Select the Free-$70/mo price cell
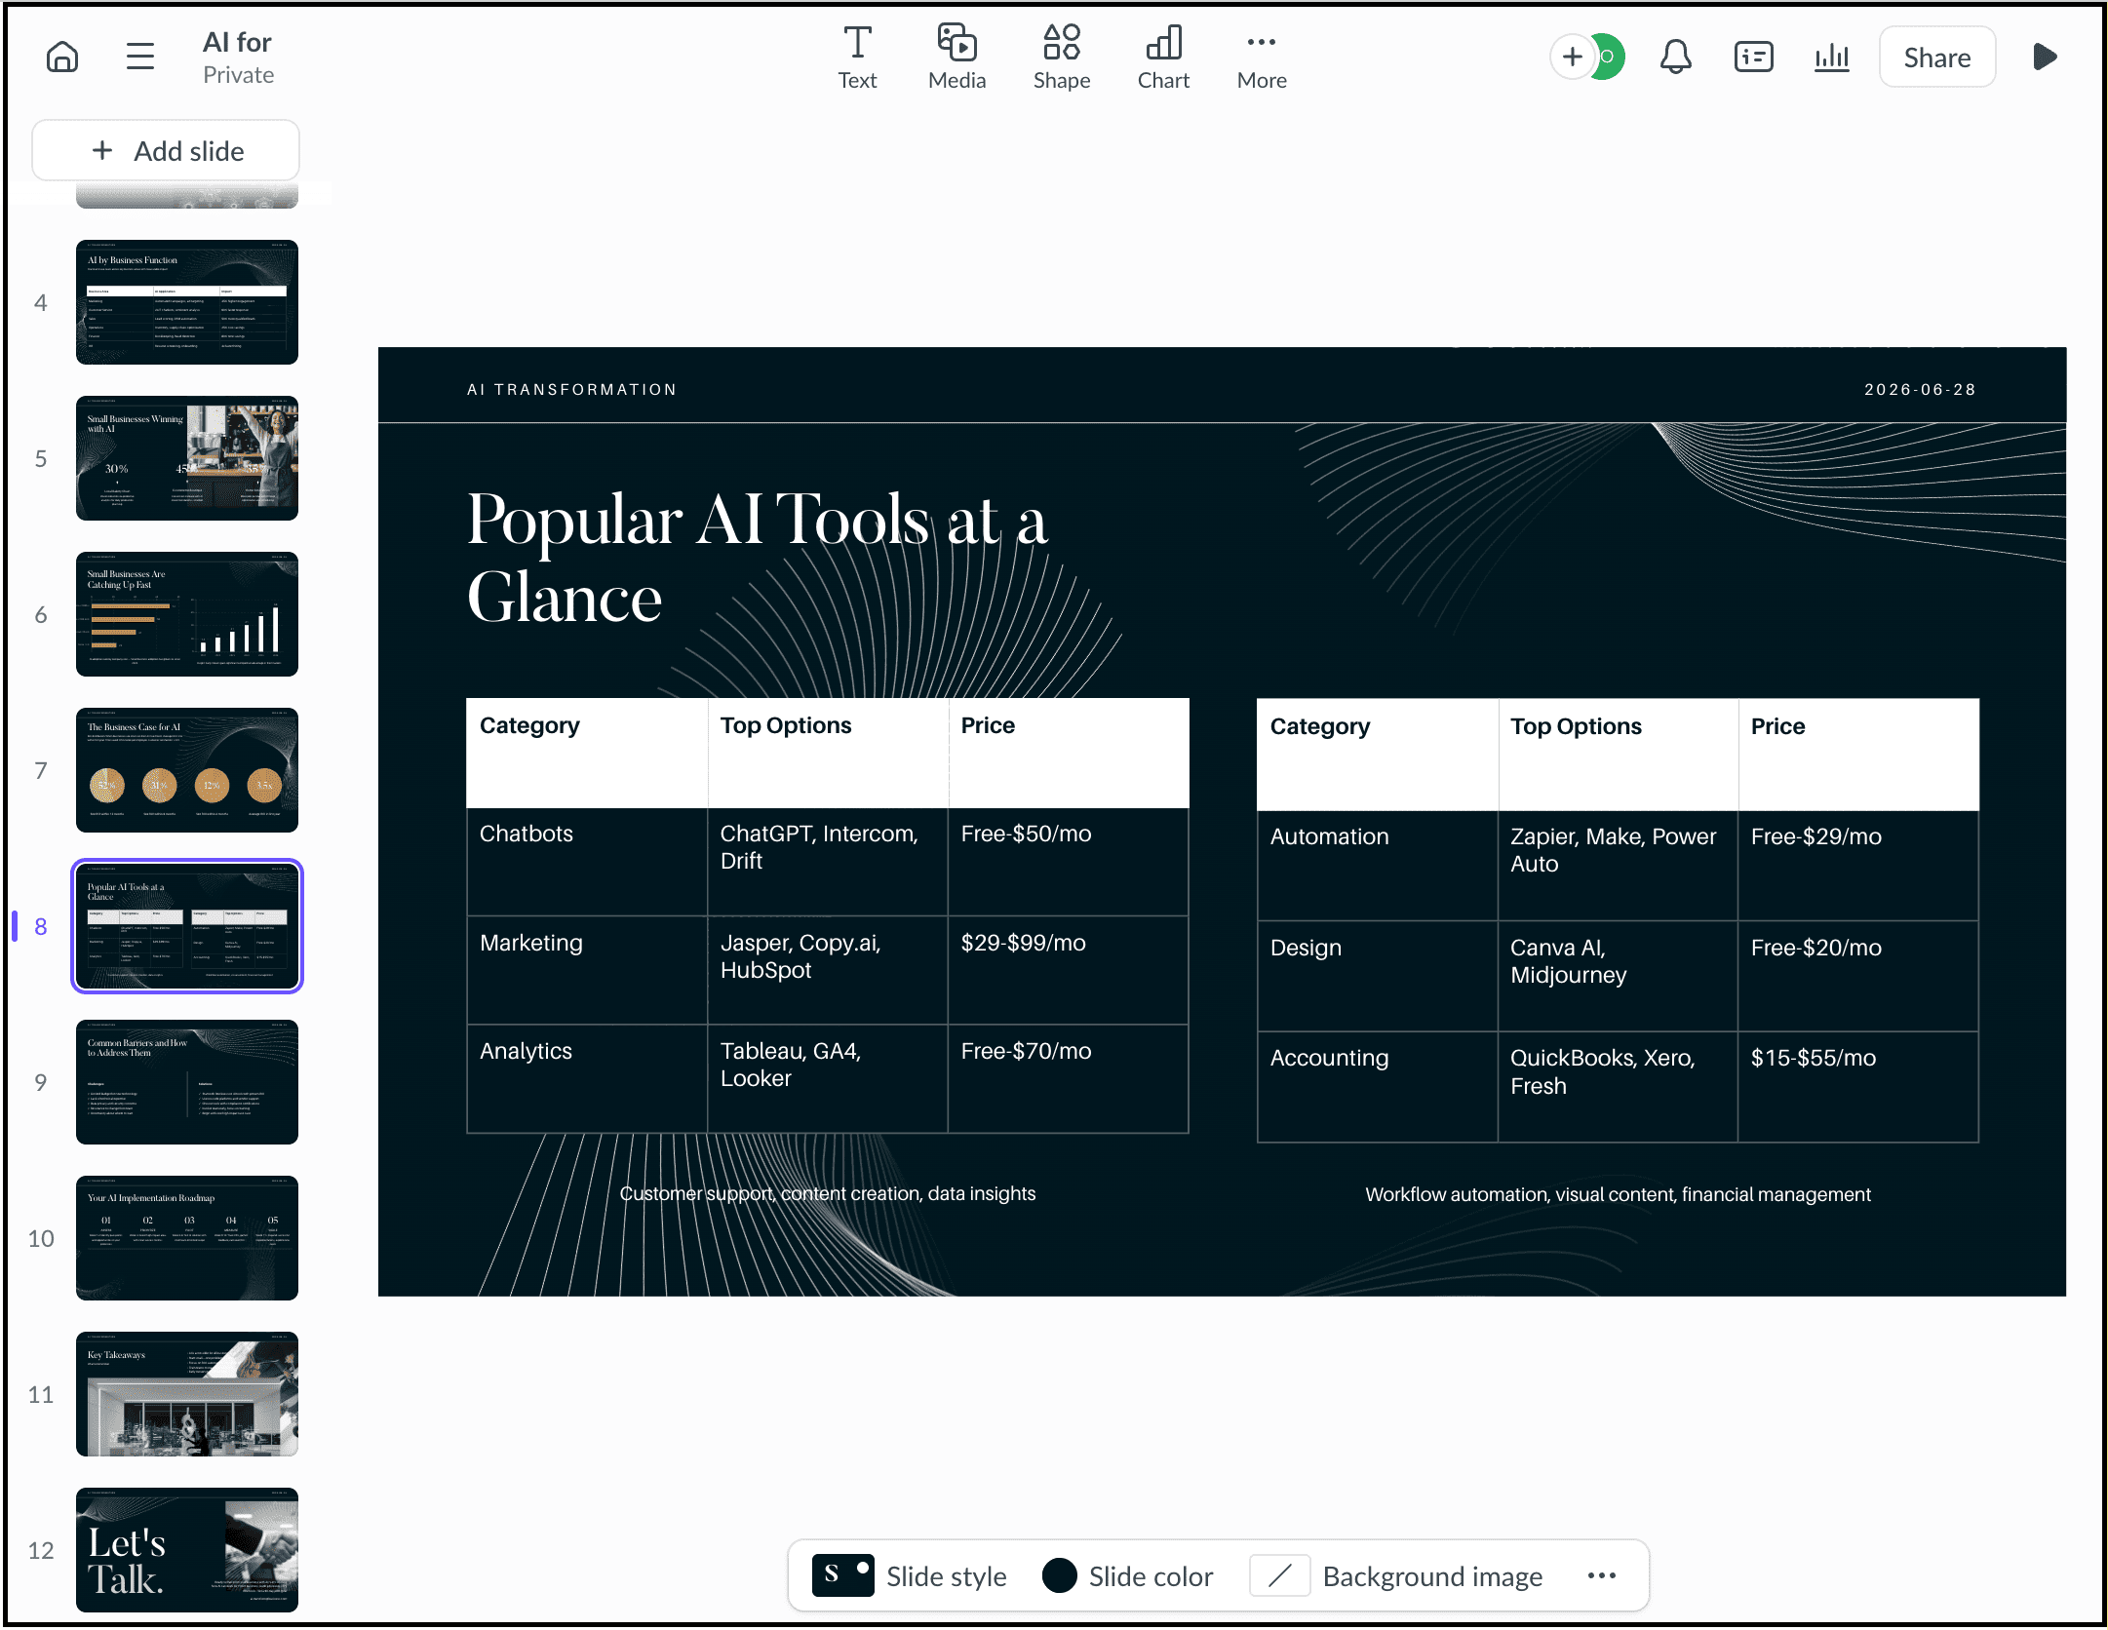 (1069, 1079)
